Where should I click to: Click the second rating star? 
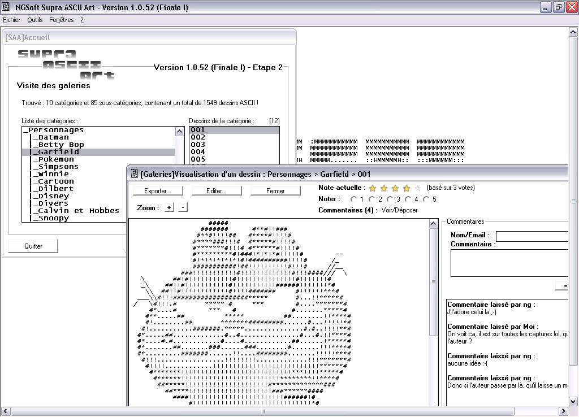point(384,189)
